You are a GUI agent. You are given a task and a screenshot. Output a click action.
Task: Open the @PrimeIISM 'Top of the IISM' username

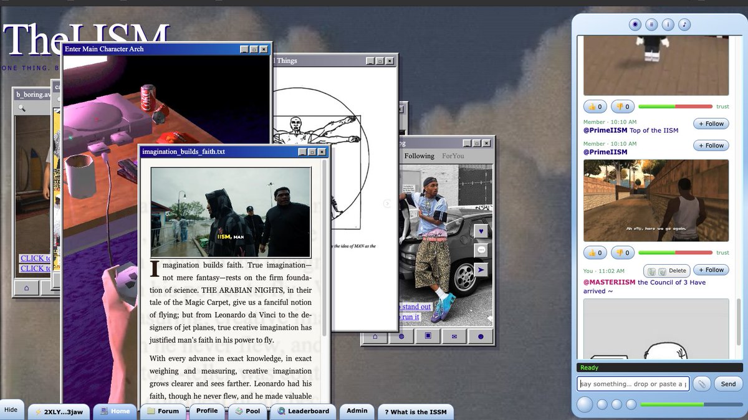coord(605,130)
